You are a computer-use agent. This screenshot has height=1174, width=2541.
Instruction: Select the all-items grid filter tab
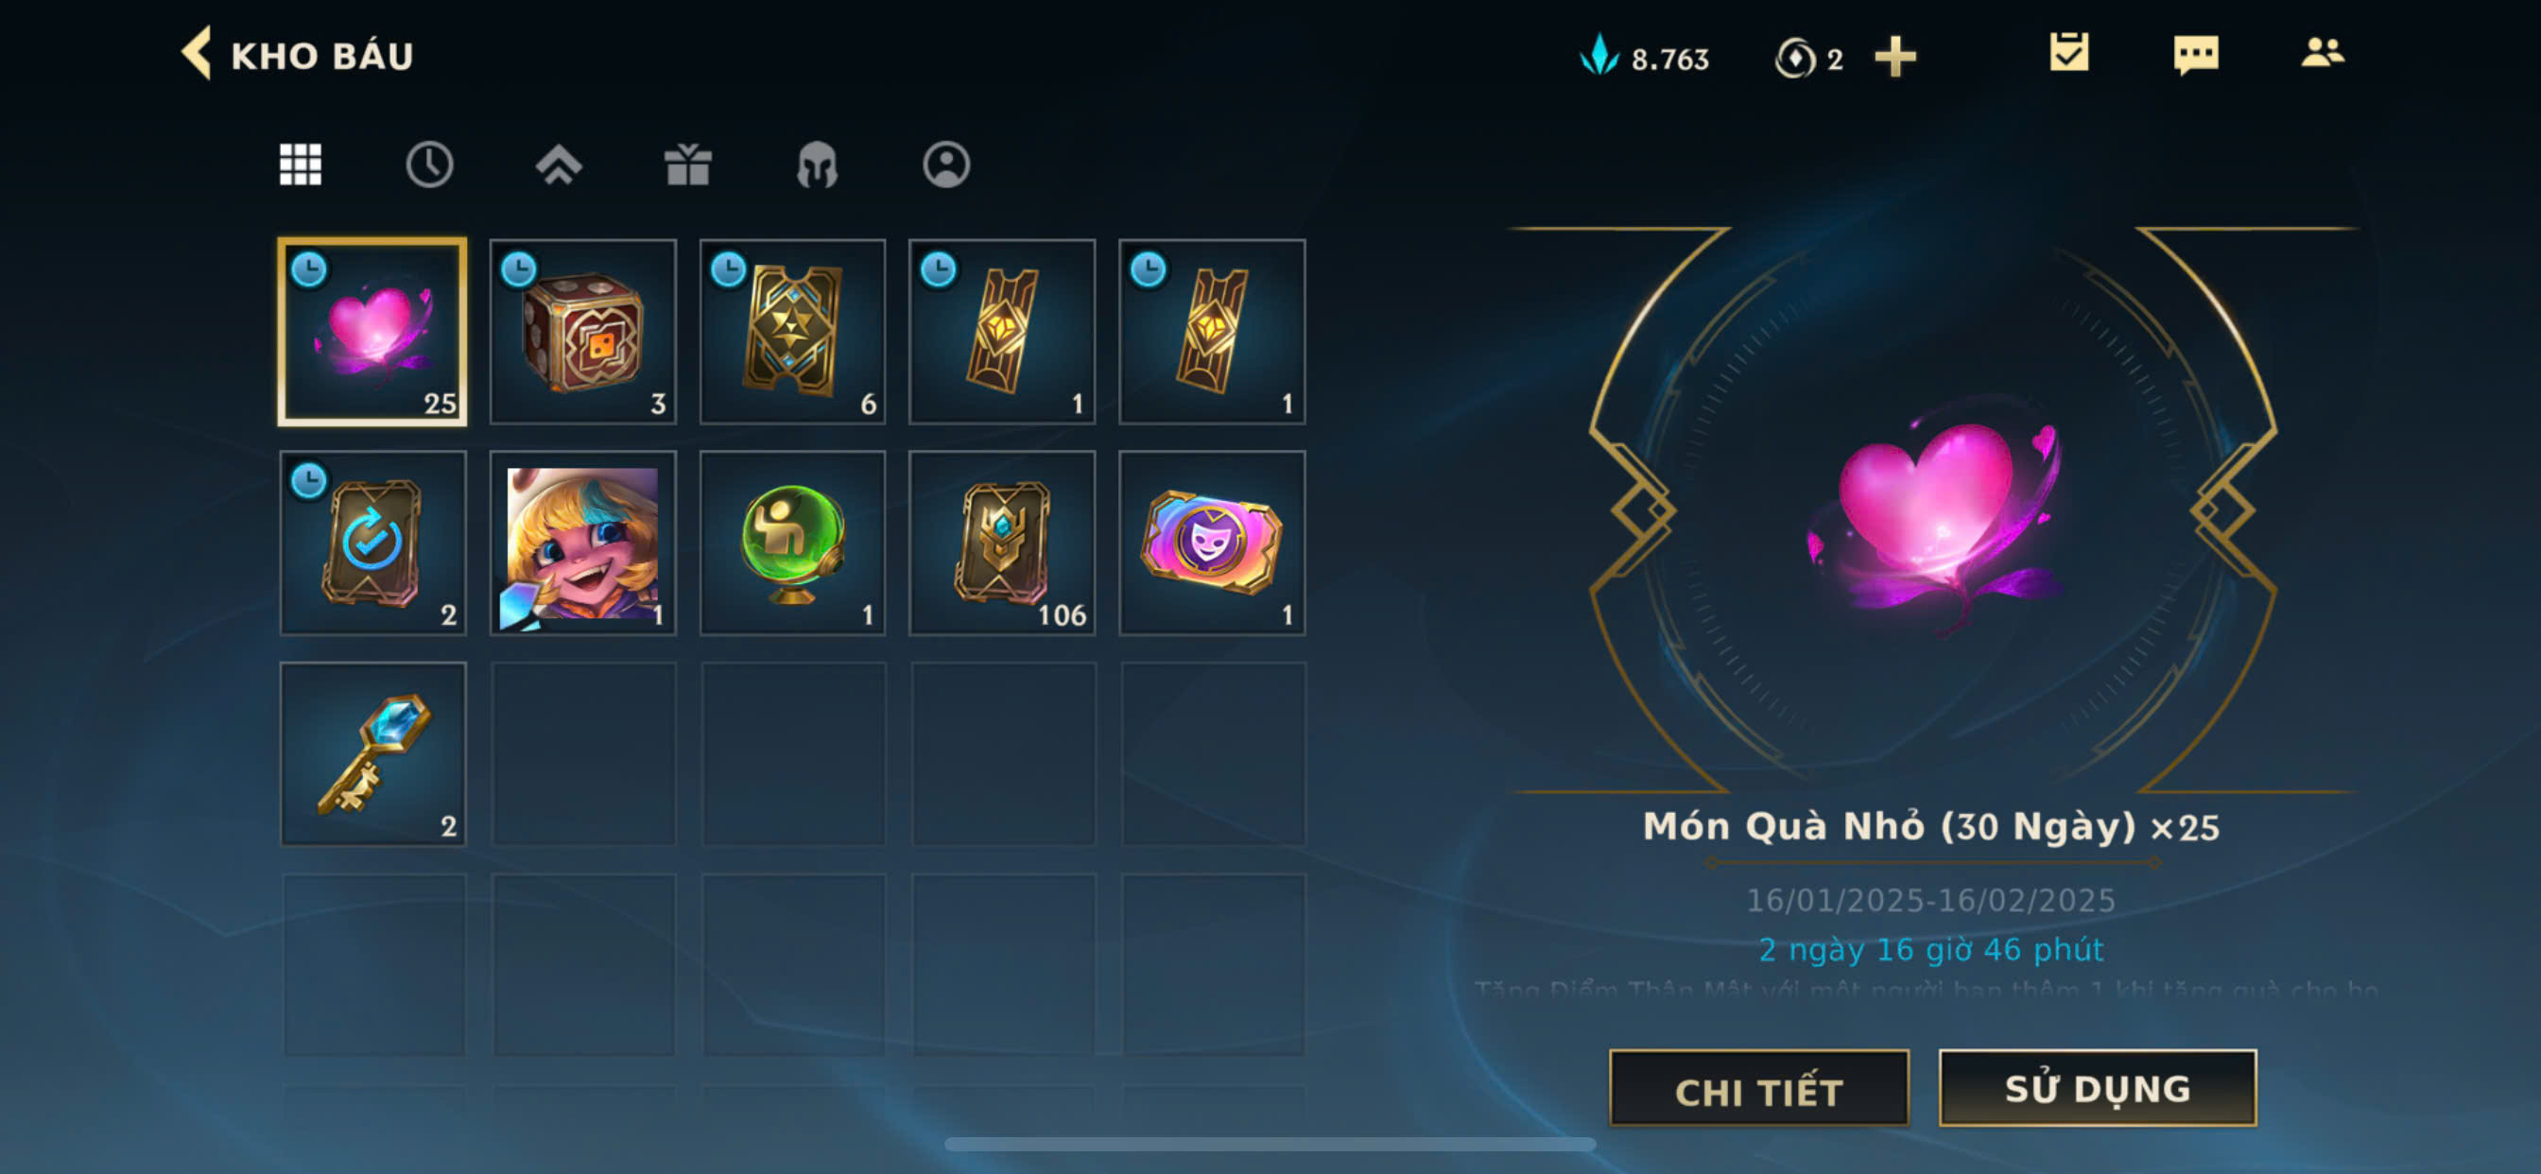(300, 164)
